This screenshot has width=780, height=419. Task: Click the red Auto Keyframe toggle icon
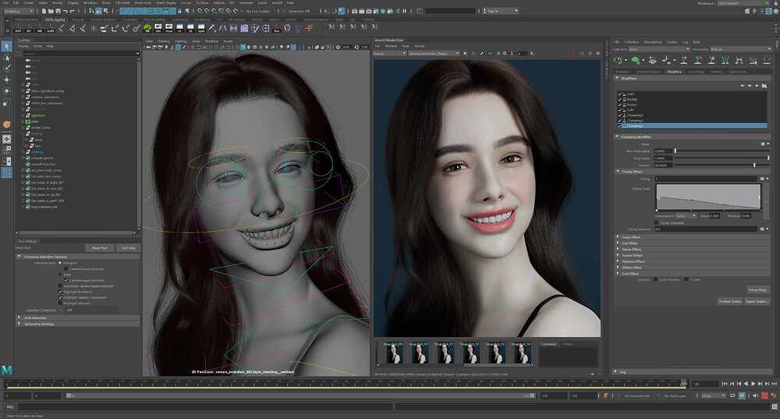pyautogui.click(x=764, y=396)
